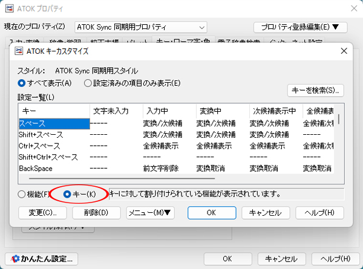Click キャンセル in key customize dialog
This screenshot has height=269, width=363.
[x=266, y=213]
